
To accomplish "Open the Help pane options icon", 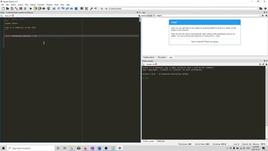I will coord(266,16).
